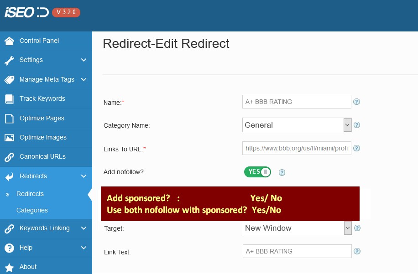Click the Optimize Images picture icon

tap(9, 138)
